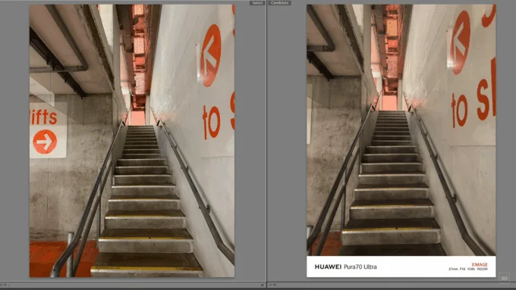Close the Select pane with X icon
Screen dimensions: 516x290
(262, 285)
